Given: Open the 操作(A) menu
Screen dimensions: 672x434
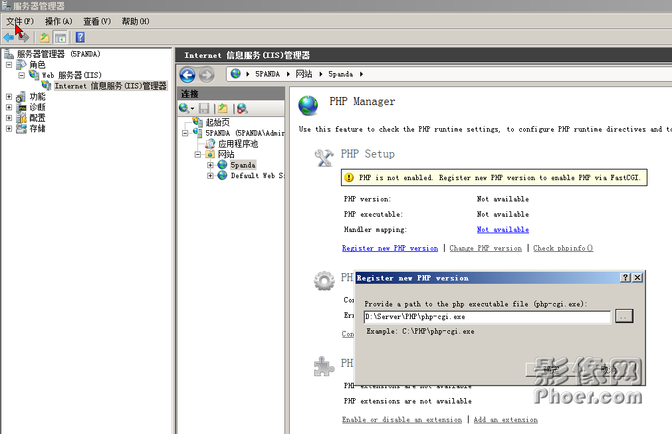Looking at the screenshot, I should click(x=58, y=21).
